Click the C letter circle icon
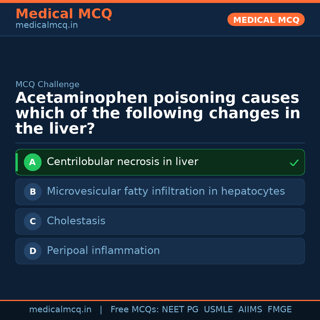320x320 pixels. pyautogui.click(x=33, y=221)
